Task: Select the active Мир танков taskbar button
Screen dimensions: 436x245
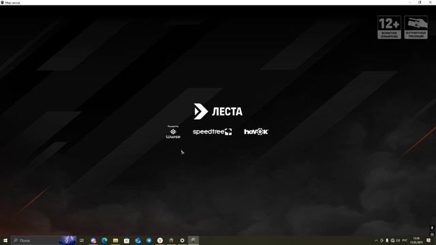Action: [x=193, y=240]
